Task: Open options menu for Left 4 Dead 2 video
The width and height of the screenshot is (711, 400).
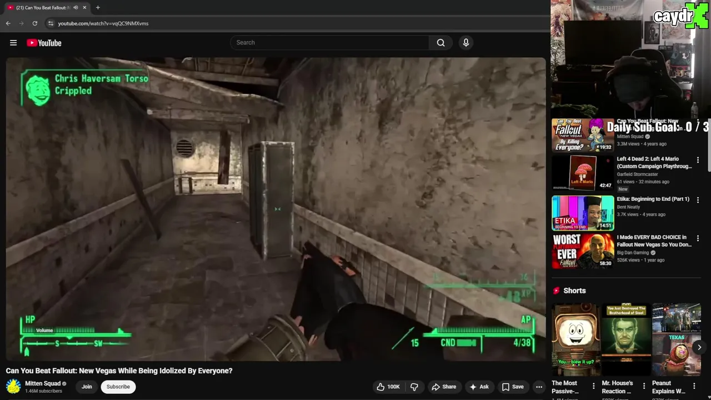Action: tap(698, 160)
